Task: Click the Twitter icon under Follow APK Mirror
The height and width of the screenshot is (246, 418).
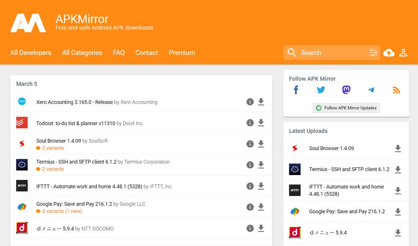Action: pyautogui.click(x=321, y=90)
